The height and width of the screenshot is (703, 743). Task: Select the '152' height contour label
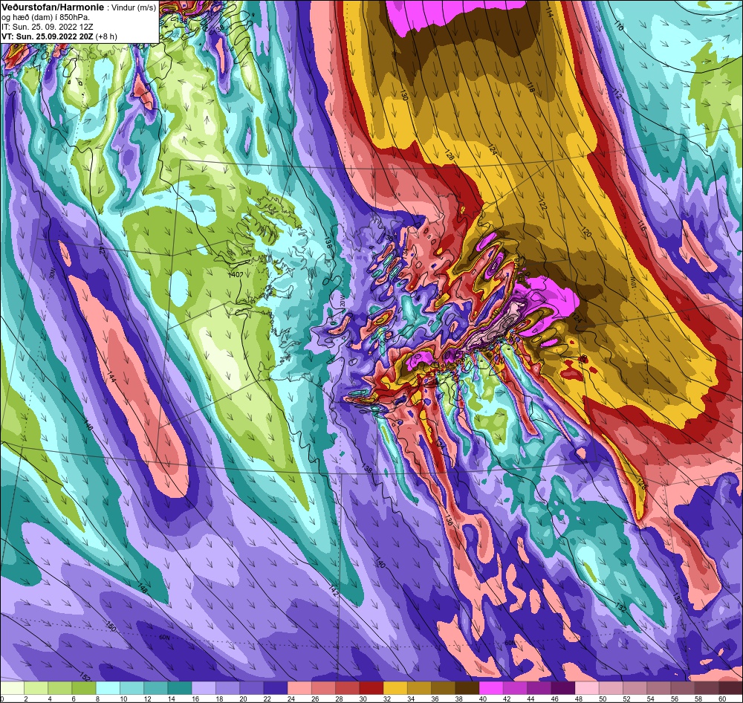pyautogui.click(x=85, y=678)
